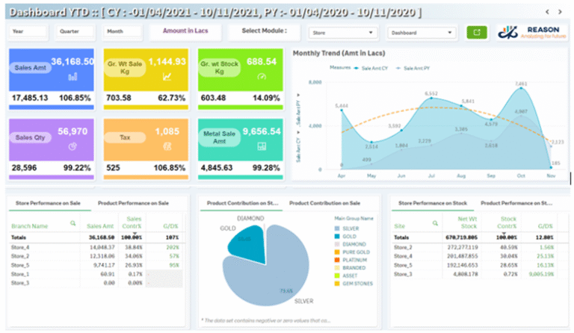Go to previous sheet with left arrow
This screenshot has width=574, height=333.
coord(548,12)
